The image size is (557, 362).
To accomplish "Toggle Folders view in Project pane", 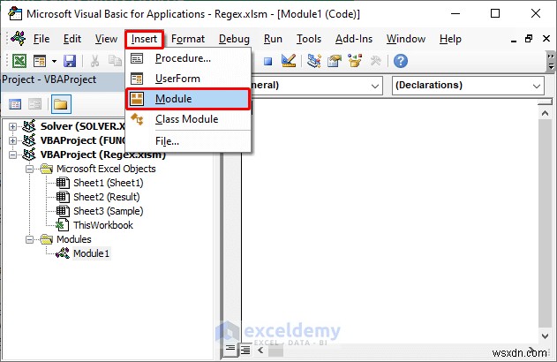I will tap(61, 104).
